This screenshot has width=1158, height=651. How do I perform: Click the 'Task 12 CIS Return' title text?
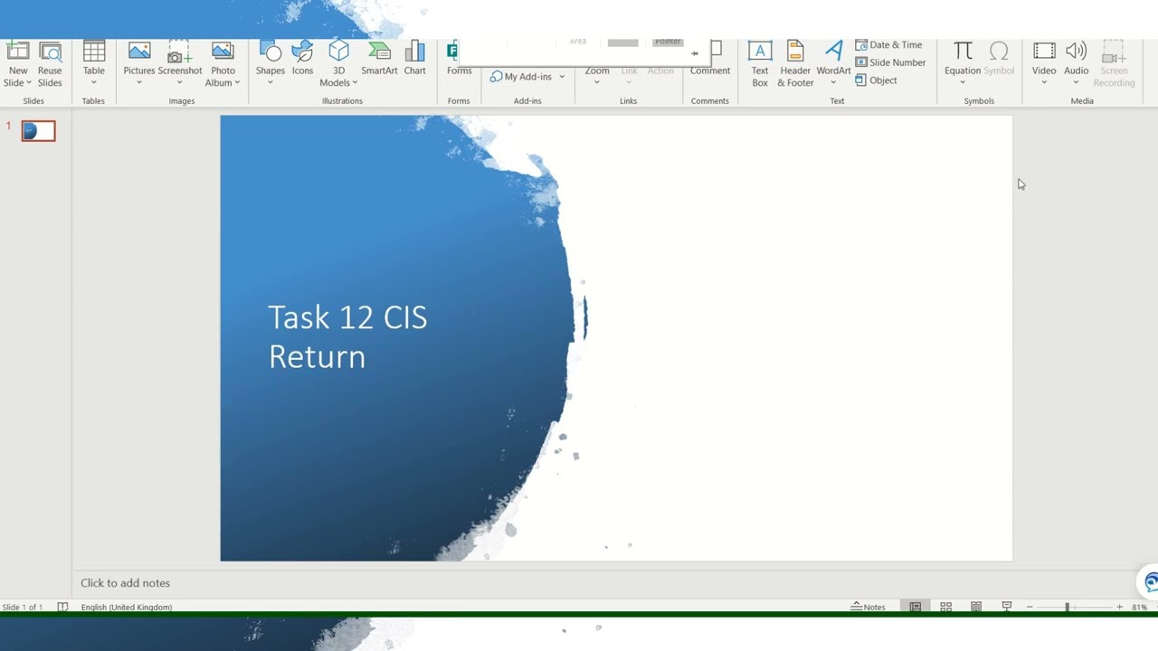pyautogui.click(x=347, y=336)
